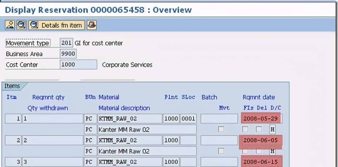338x167 pixels.
Task: Select the Cost Center field showing 1000
Action: (78, 65)
